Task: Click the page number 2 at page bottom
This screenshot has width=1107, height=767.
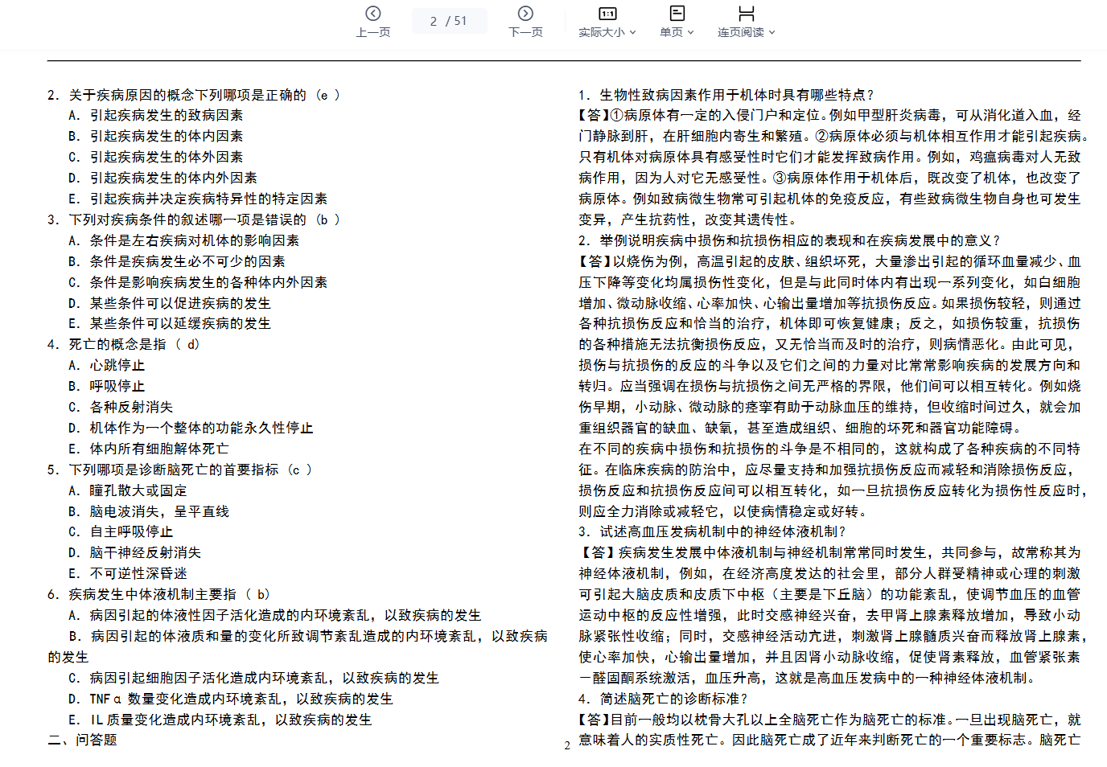Action: click(567, 746)
